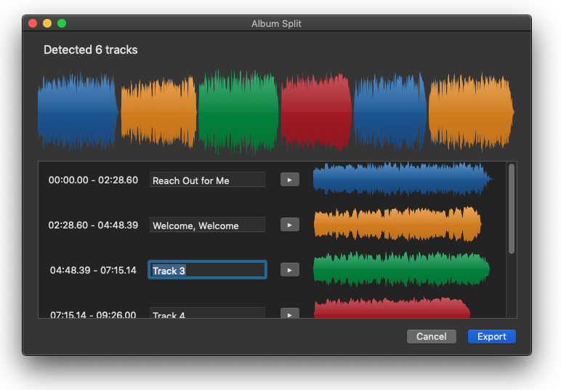Click the Detected 6 tracks heading
Screen dimensions: 561x390
(91, 49)
